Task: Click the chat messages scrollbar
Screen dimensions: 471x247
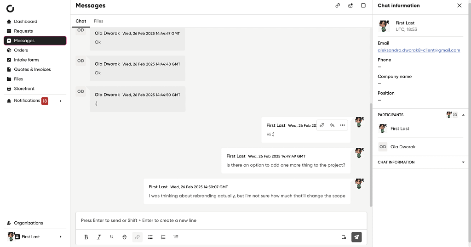Action: [x=371, y=155]
